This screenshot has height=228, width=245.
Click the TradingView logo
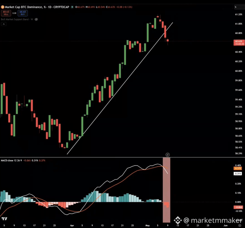coord(4,219)
